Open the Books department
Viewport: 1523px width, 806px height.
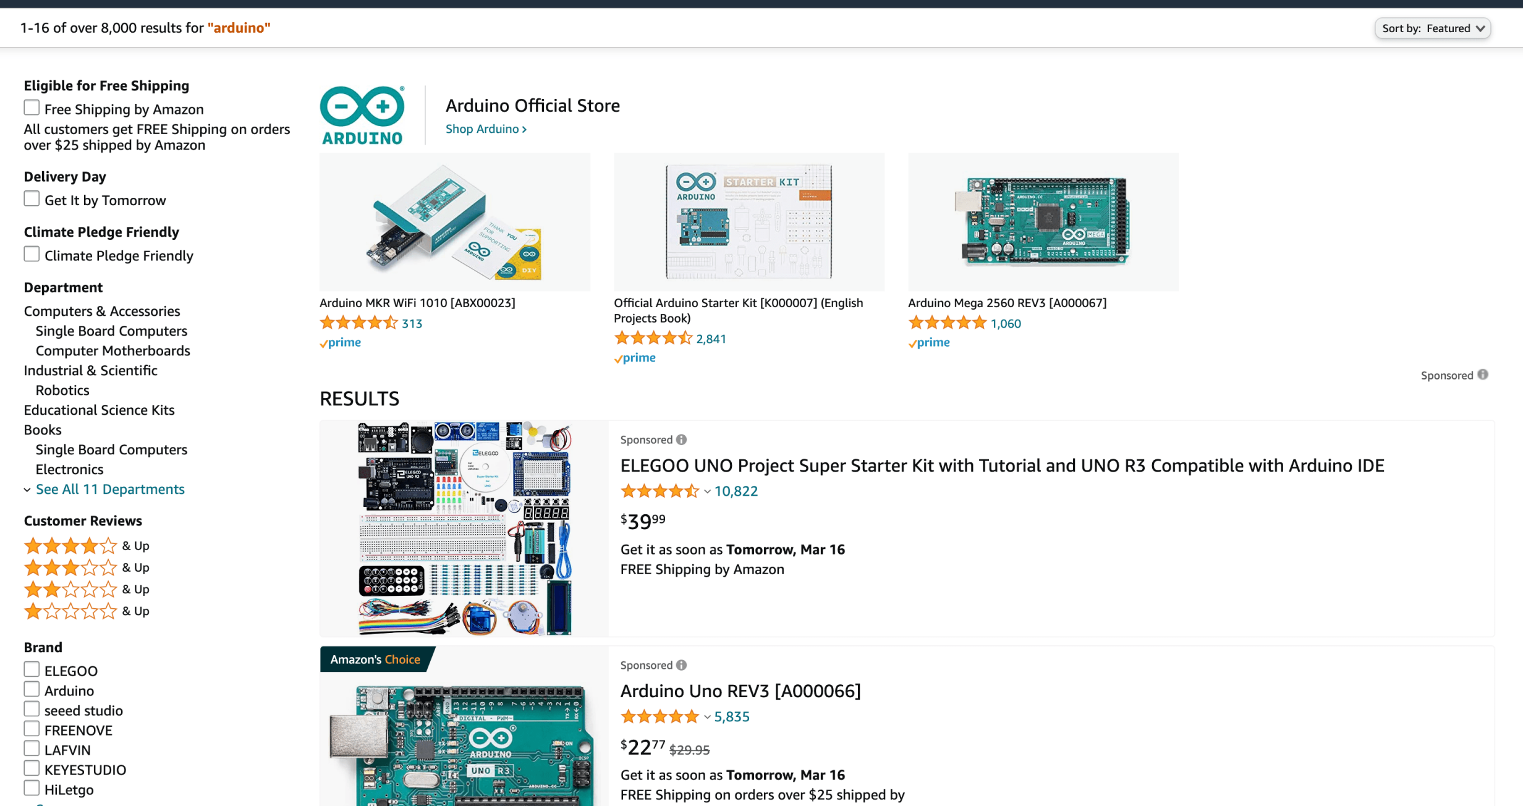[x=43, y=430]
